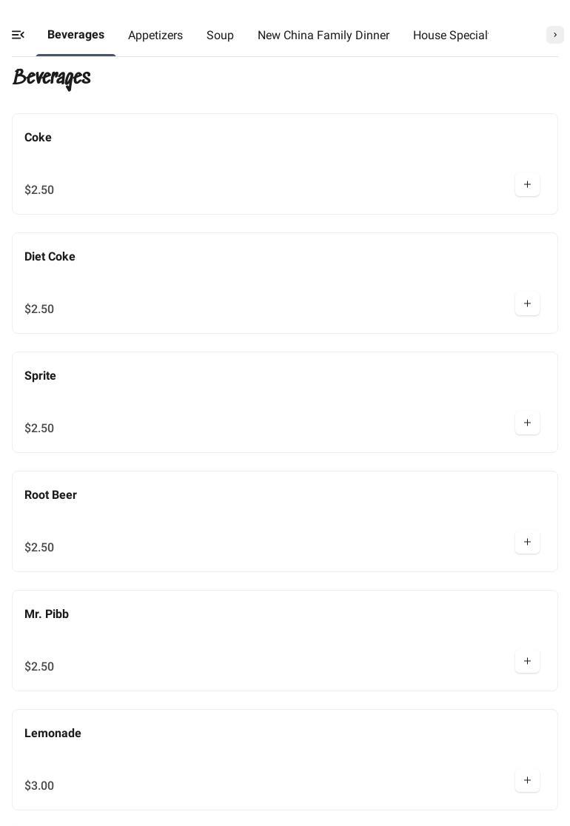This screenshot has height=826, width=570.
Task: Click the Beverages section heading
Action: click(52, 78)
